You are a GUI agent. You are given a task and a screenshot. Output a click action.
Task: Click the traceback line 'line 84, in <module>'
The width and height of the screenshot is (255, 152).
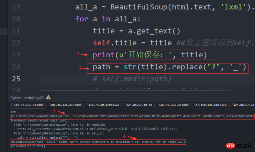click(x=60, y=125)
